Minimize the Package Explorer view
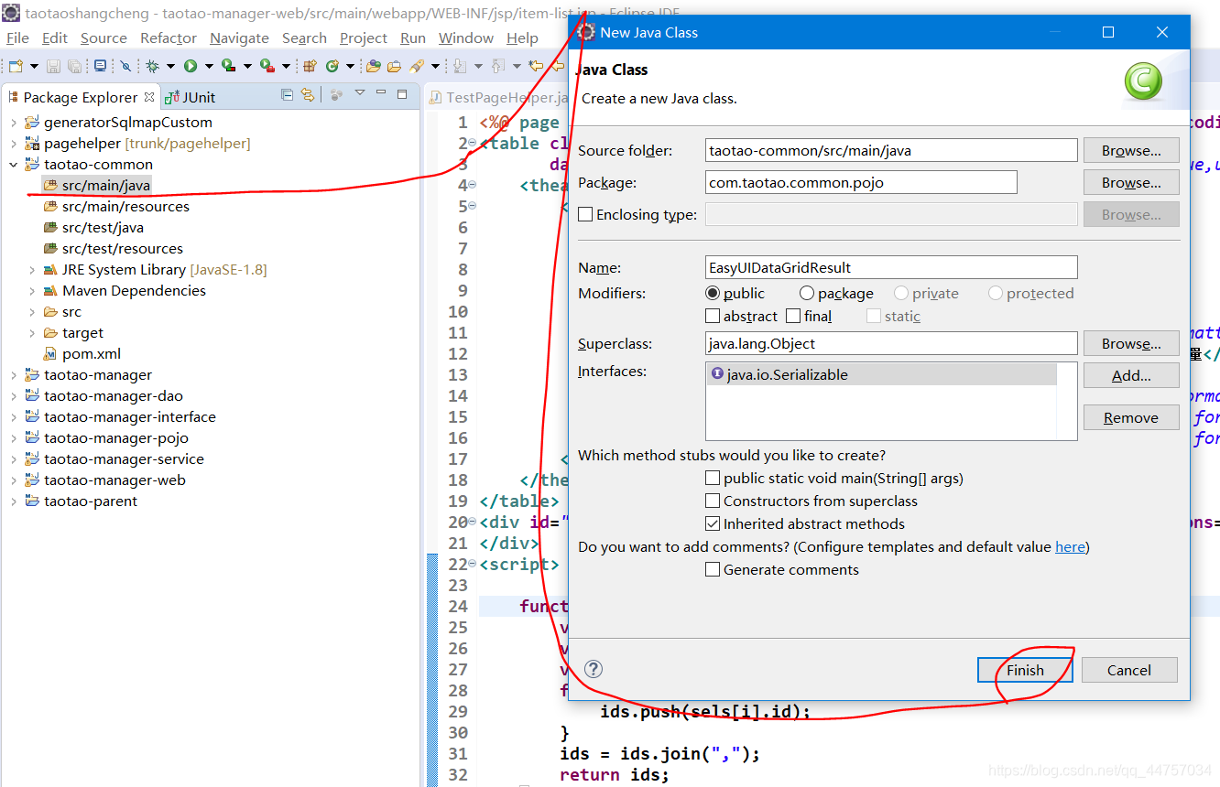This screenshot has height=787, width=1220. [381, 92]
